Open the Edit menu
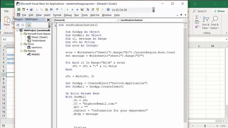This screenshot has height=128, width=228. coord(31,15)
